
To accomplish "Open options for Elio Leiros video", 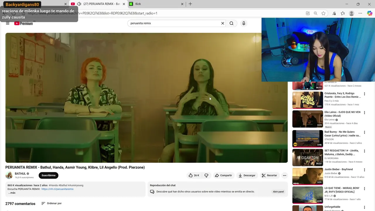I will [364, 113].
